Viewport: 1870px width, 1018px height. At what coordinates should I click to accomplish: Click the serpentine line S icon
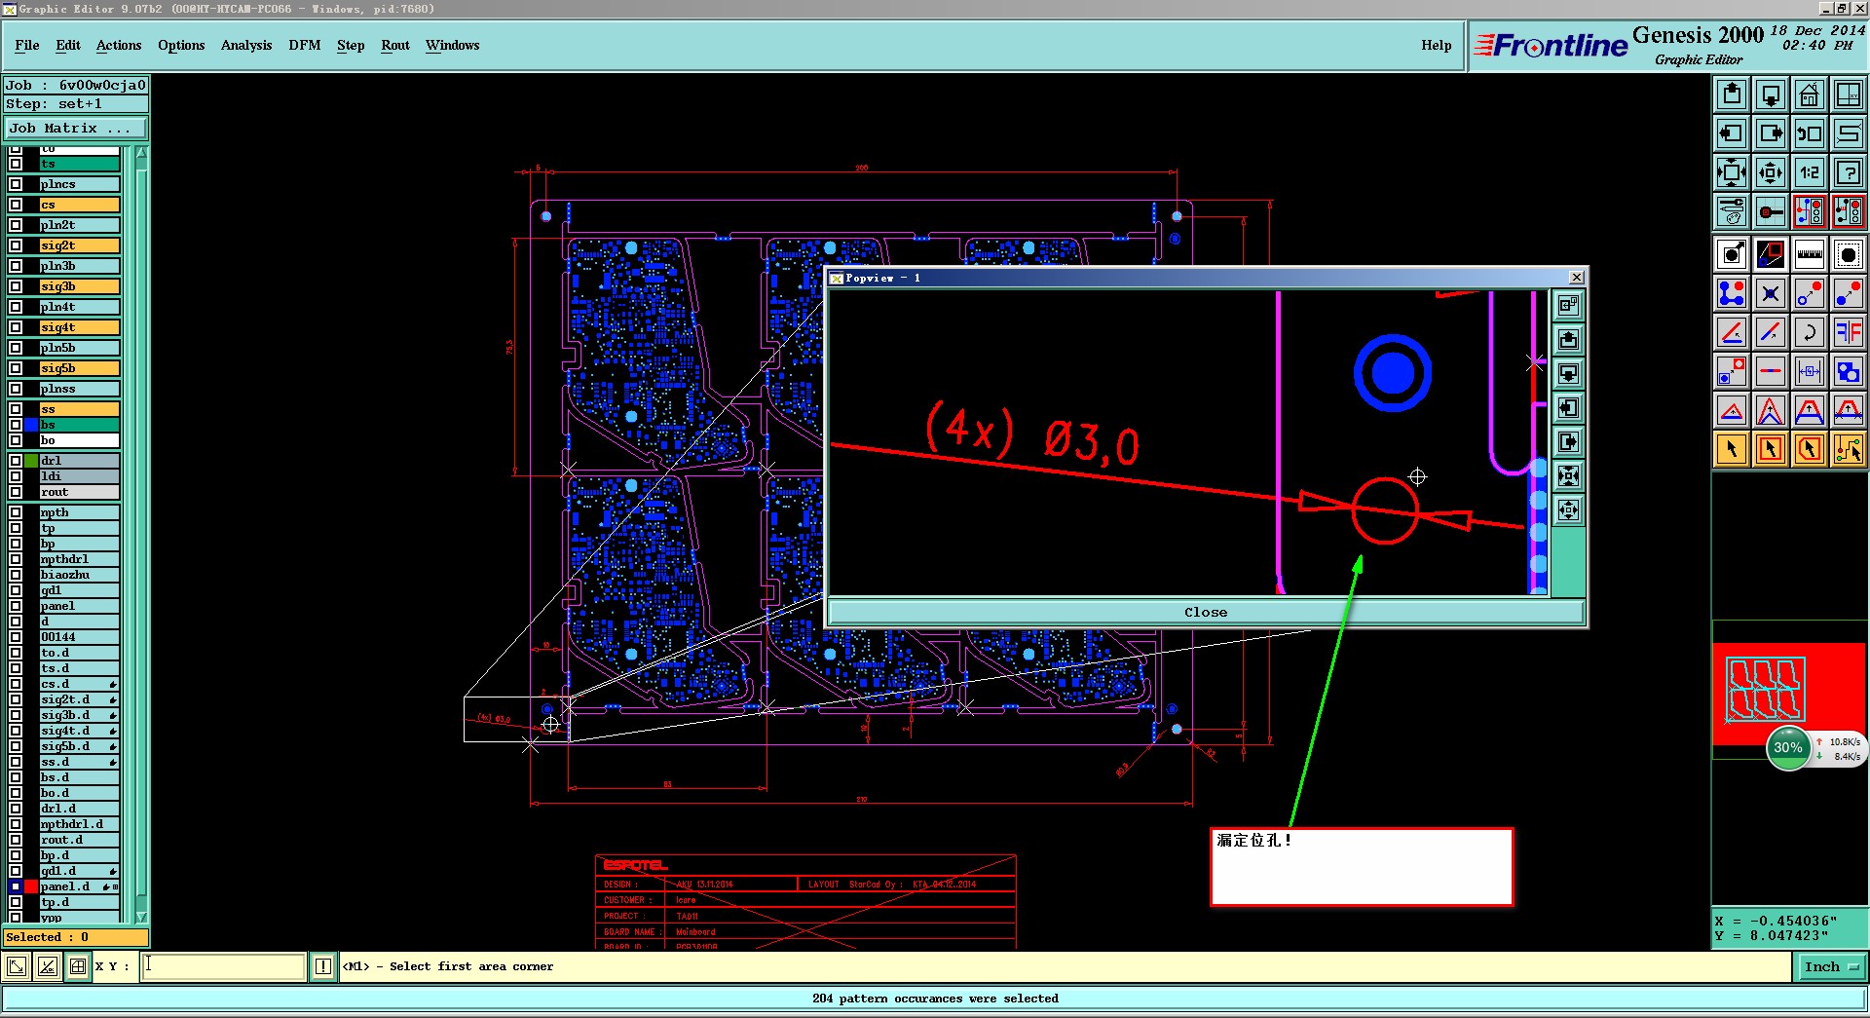(1849, 133)
